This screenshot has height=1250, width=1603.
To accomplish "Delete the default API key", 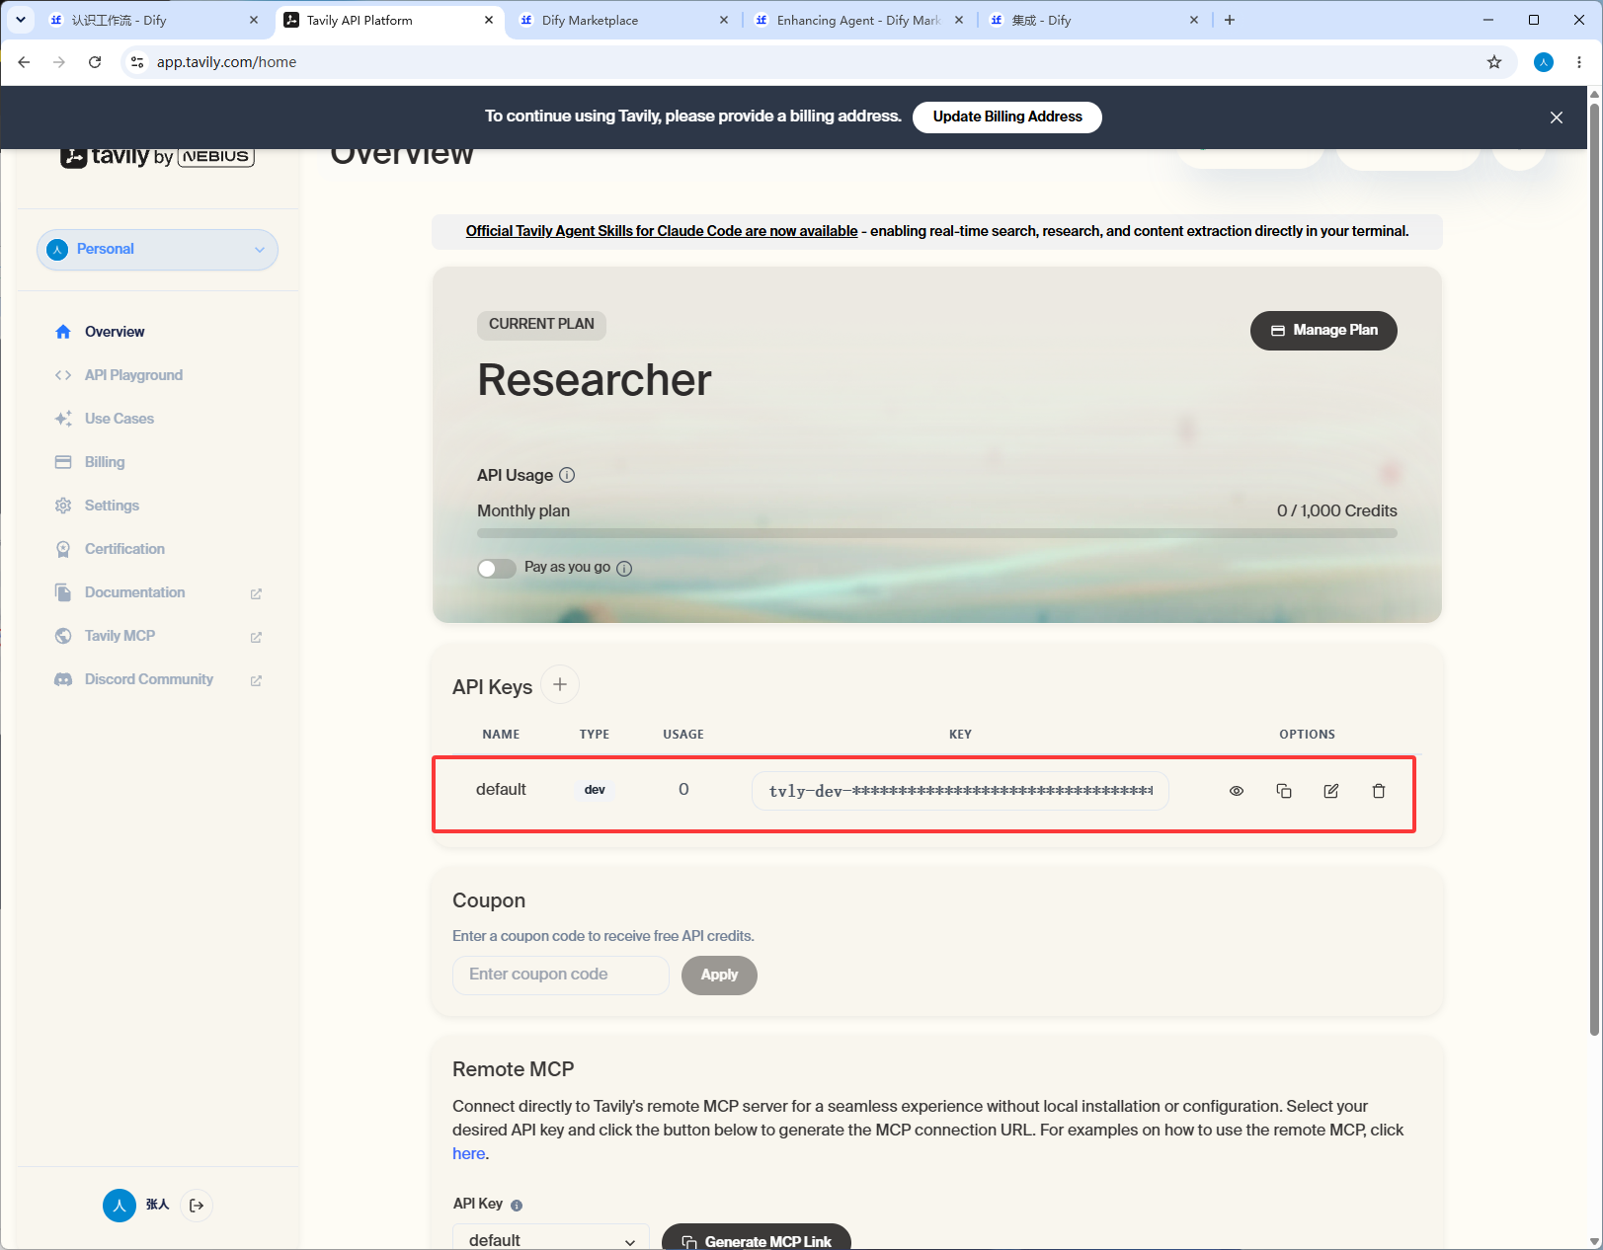I will point(1378,791).
